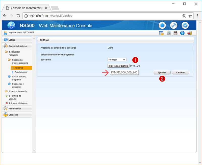This screenshot has width=202, height=165.
Task: Click the blue information icon
Action: coord(182,33)
